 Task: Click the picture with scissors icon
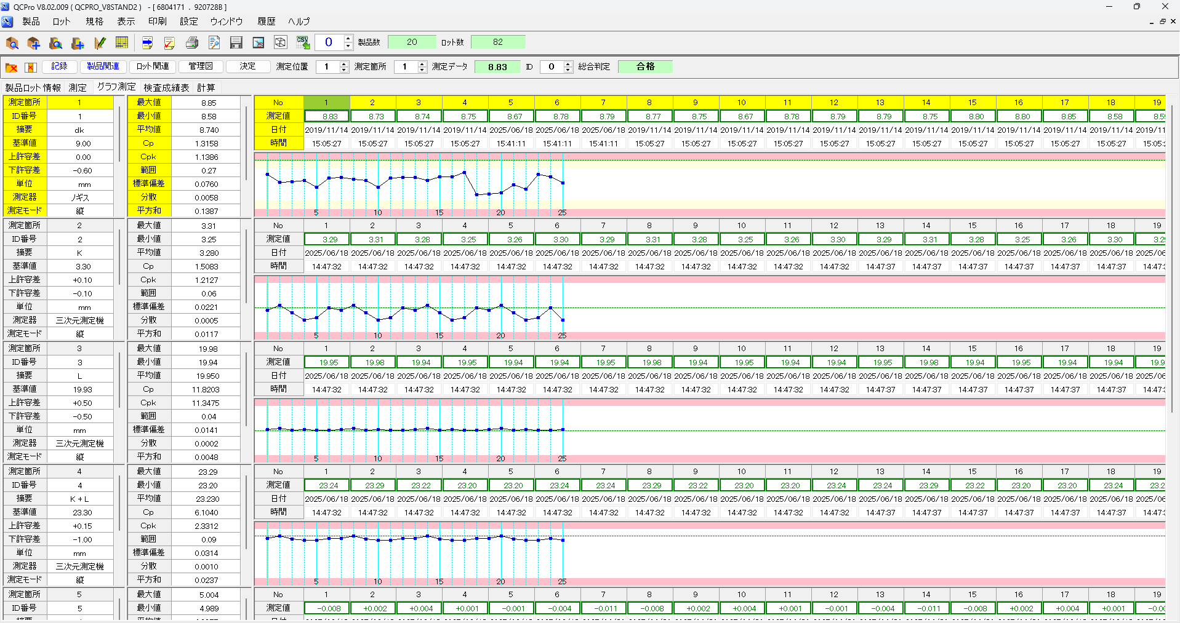pyautogui.click(x=259, y=42)
